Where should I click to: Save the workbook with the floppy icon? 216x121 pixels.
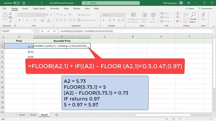pyautogui.click(x=24, y=3)
